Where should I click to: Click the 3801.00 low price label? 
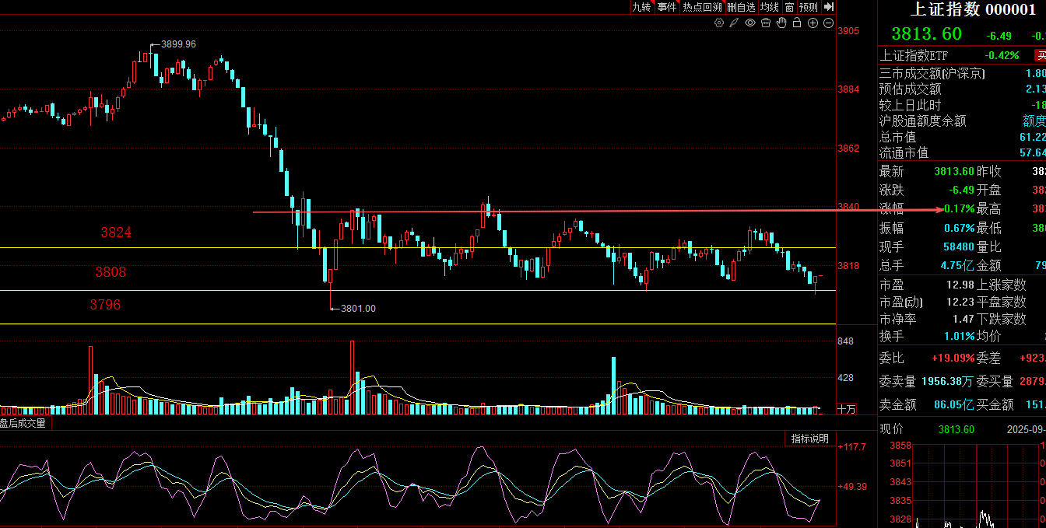358,309
